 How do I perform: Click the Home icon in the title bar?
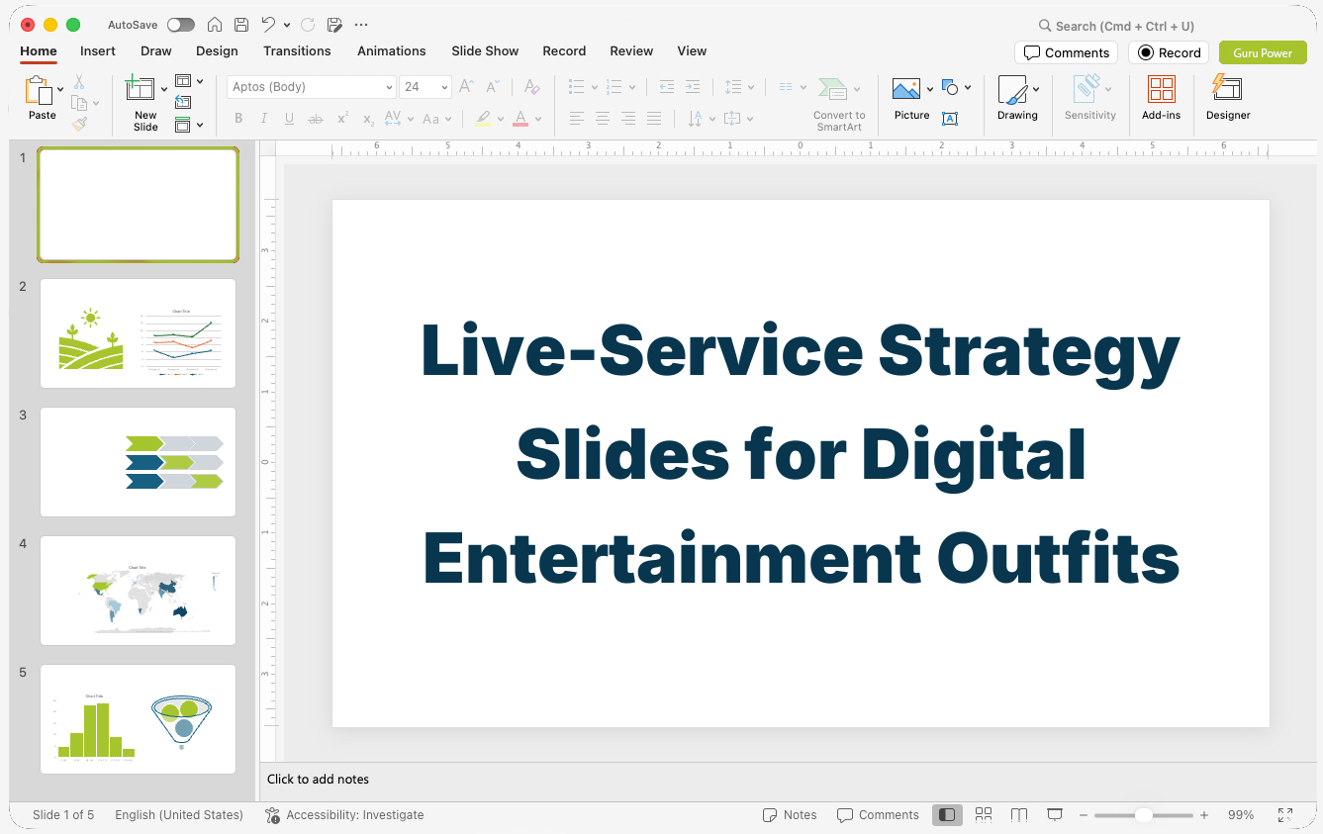pos(215,25)
